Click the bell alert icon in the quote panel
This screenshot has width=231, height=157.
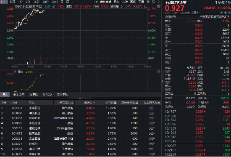click(225, 13)
